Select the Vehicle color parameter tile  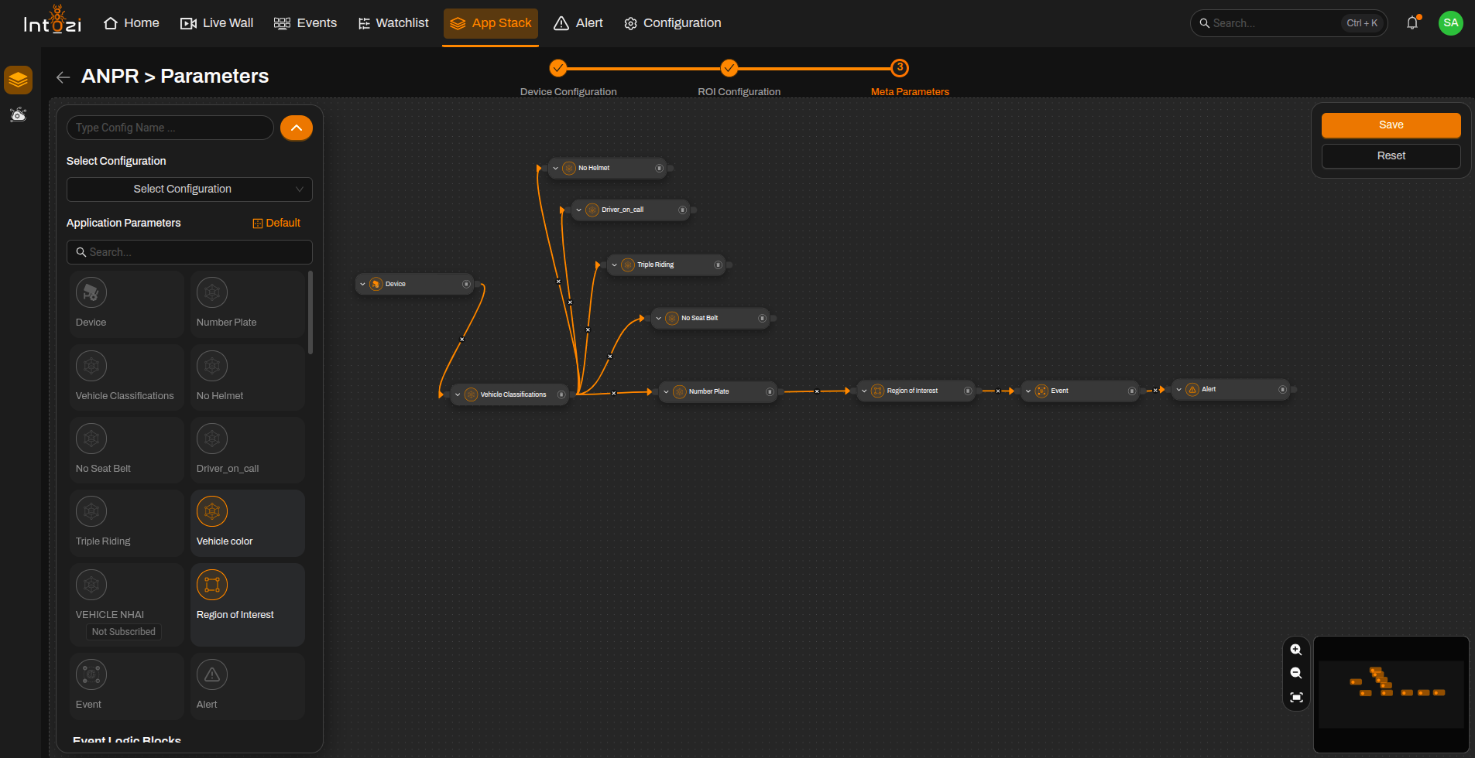point(248,523)
